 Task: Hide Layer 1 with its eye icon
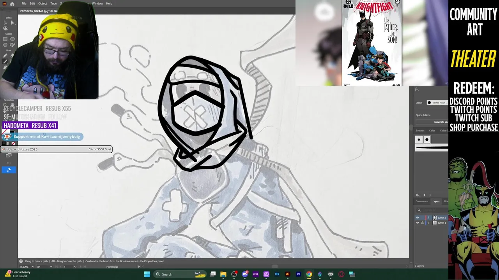tap(418, 223)
